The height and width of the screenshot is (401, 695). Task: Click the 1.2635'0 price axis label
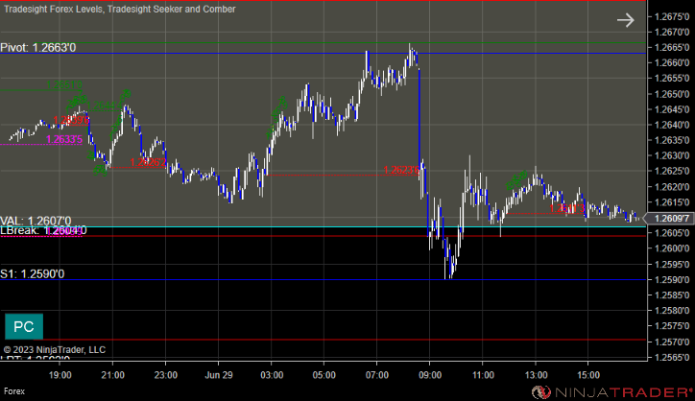click(672, 140)
